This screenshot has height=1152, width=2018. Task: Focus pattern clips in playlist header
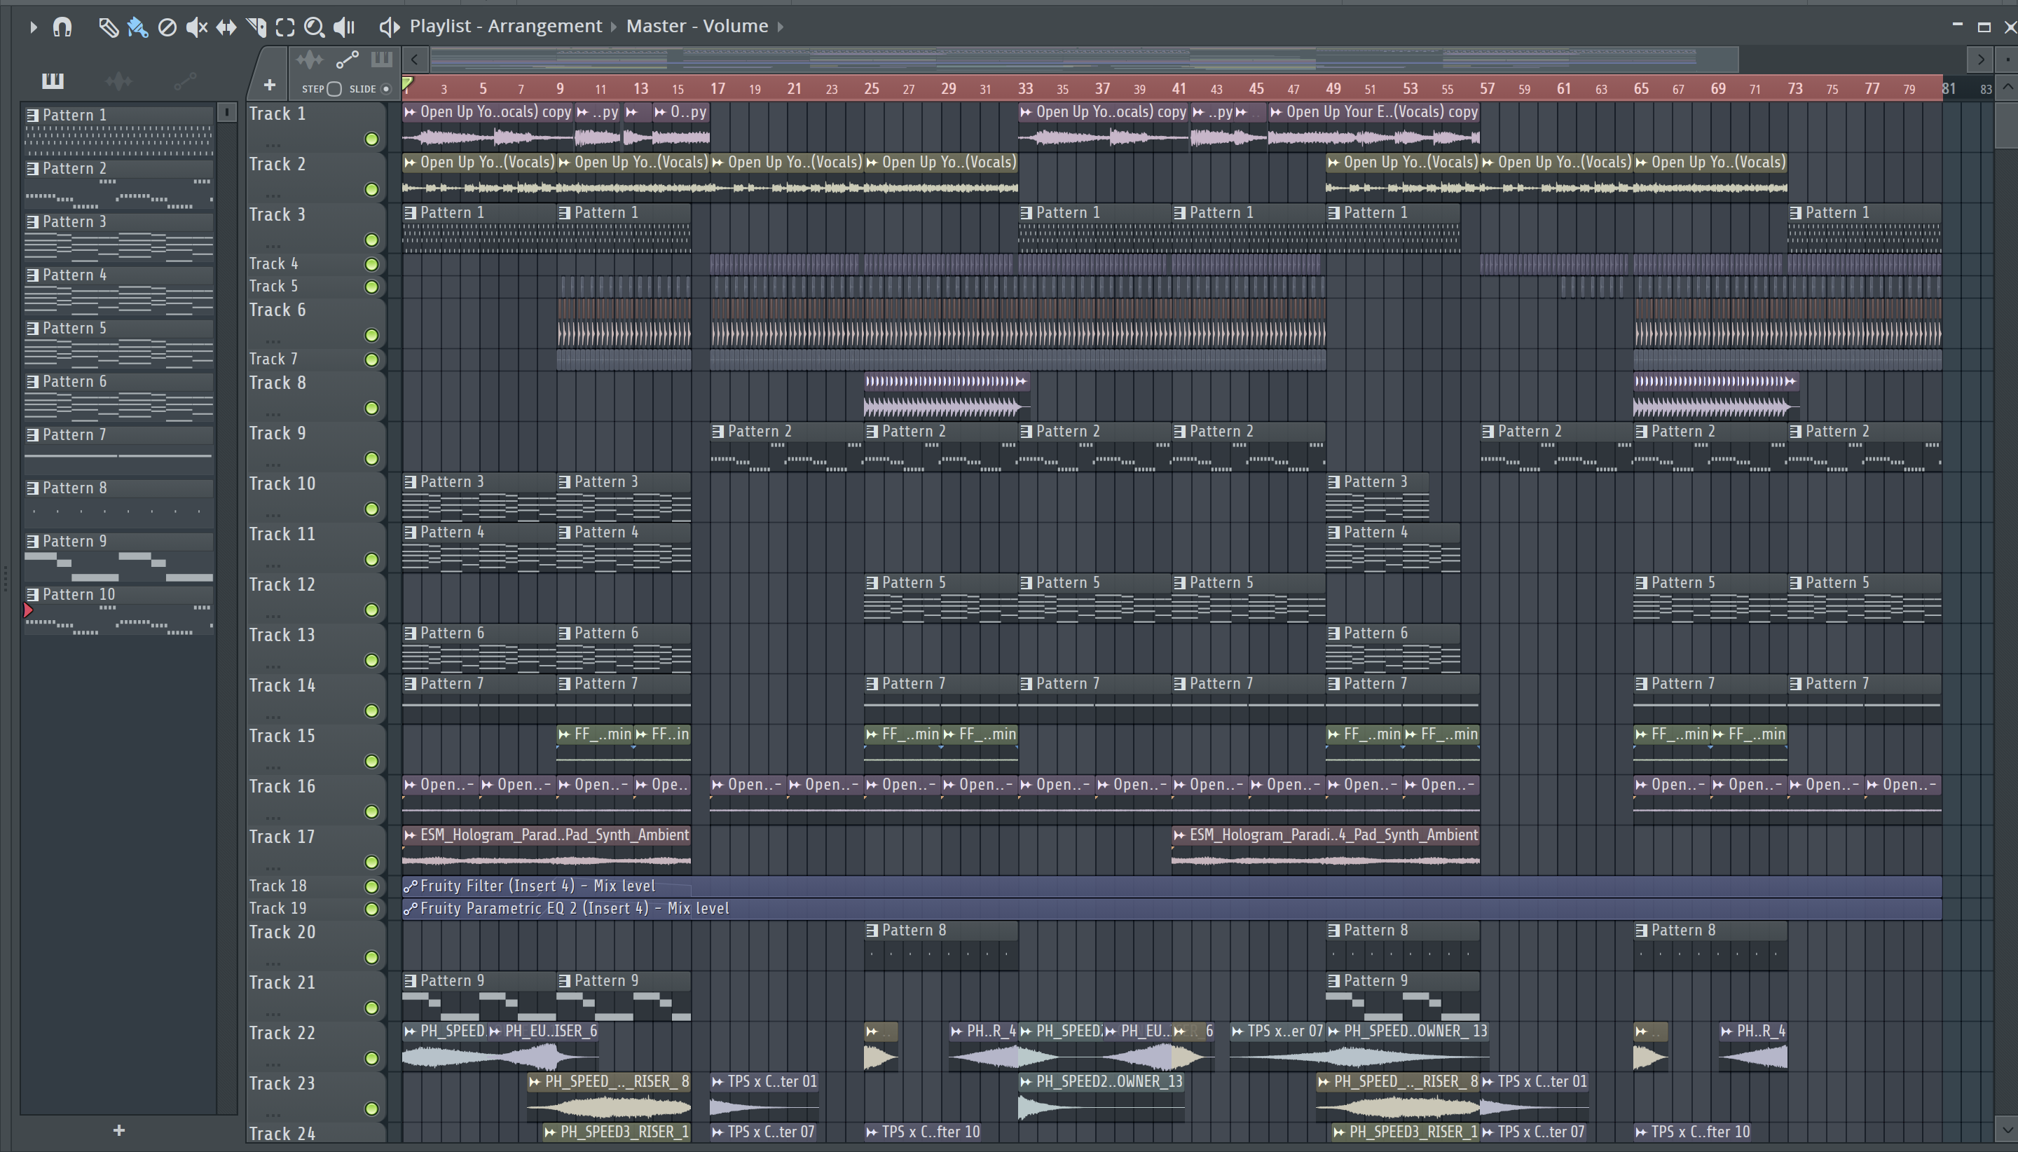[381, 59]
